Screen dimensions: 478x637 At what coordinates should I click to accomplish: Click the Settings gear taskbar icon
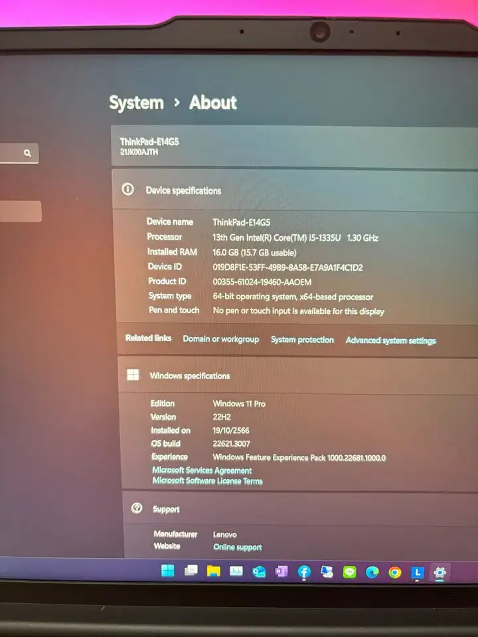(x=439, y=572)
